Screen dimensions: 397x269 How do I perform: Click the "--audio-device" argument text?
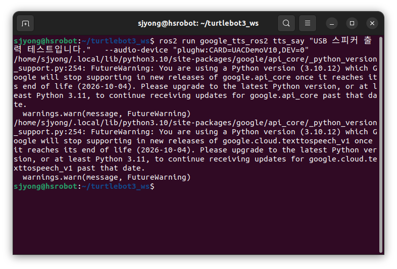coord(136,50)
